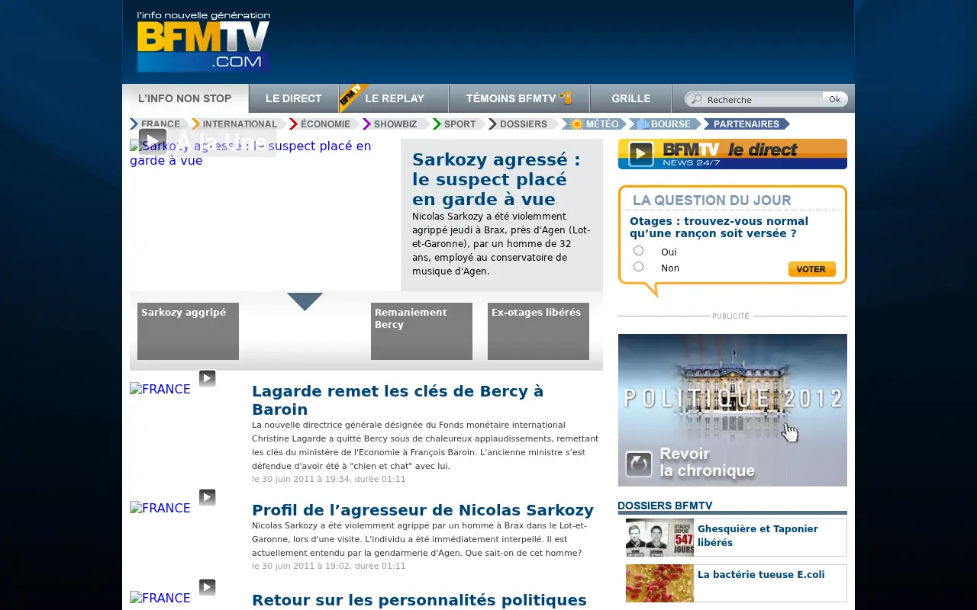
Task: Click the orange arrow beside International
Action: [x=195, y=124]
